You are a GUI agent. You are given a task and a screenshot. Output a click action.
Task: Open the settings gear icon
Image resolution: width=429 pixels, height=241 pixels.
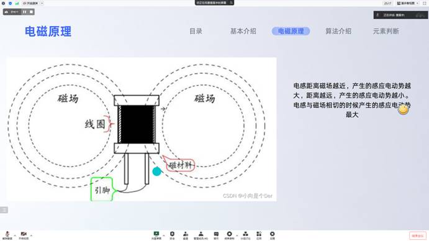point(272,235)
